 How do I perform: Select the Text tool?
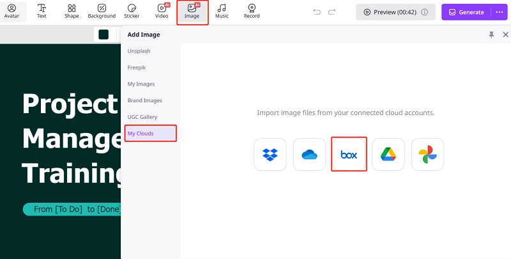42,12
